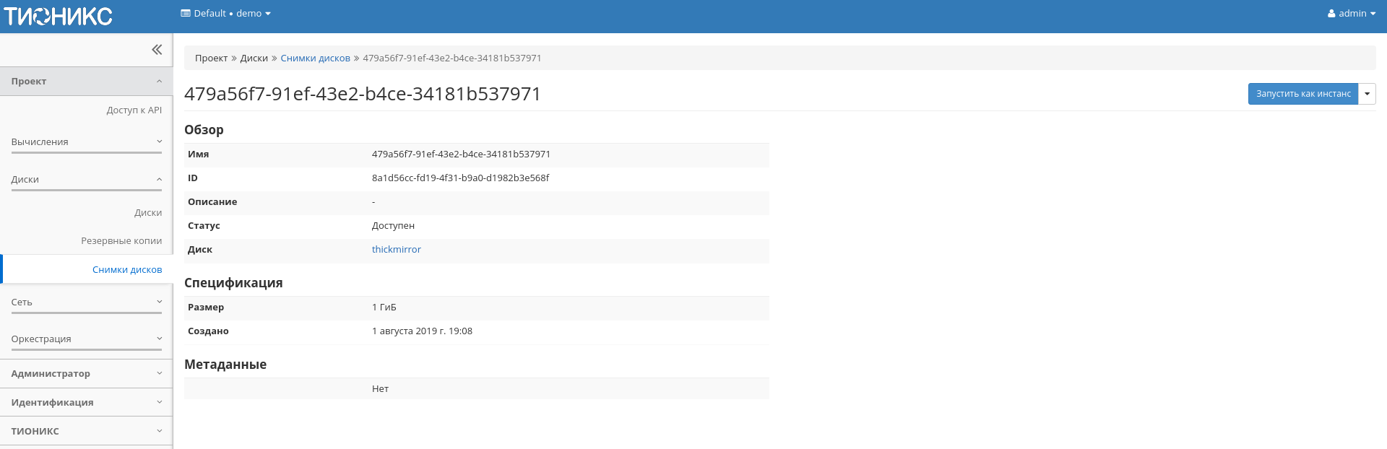Open the thickmirror disk link

(x=396, y=250)
